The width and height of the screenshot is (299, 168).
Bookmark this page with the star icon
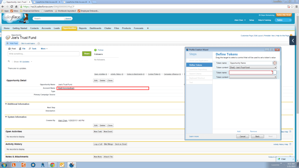pyautogui.click(x=292, y=6)
